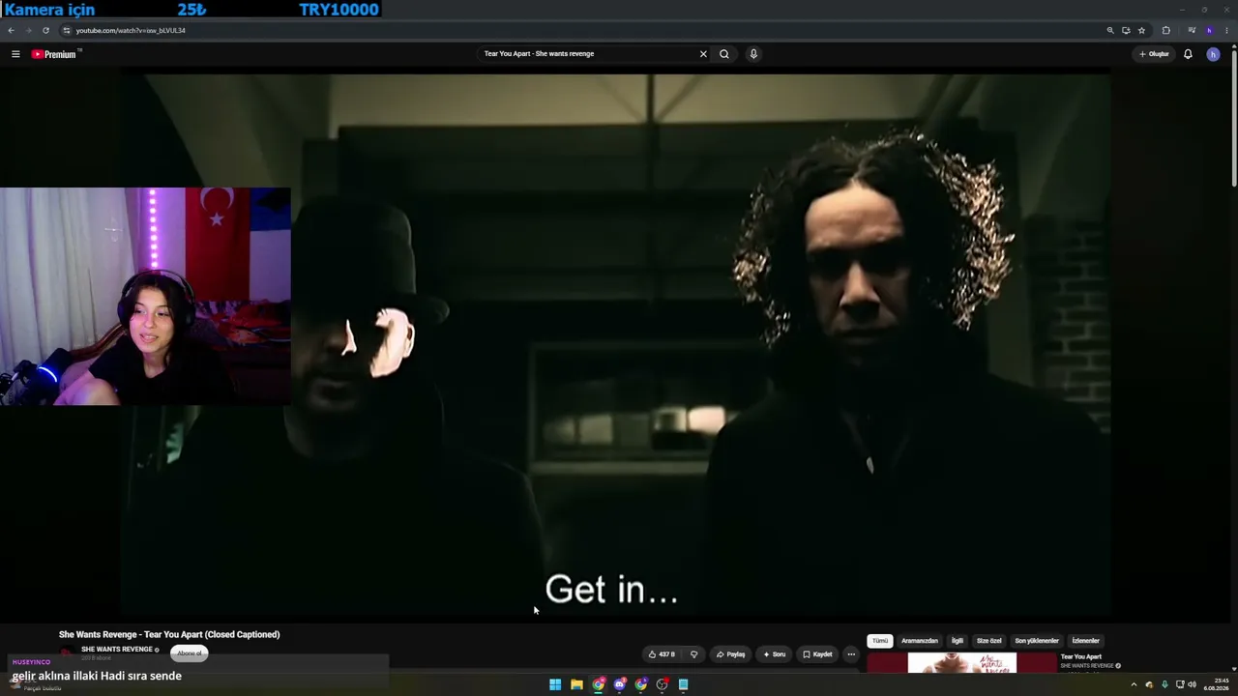
Task: Open the browser extensions puzzle icon
Action: (x=1165, y=30)
